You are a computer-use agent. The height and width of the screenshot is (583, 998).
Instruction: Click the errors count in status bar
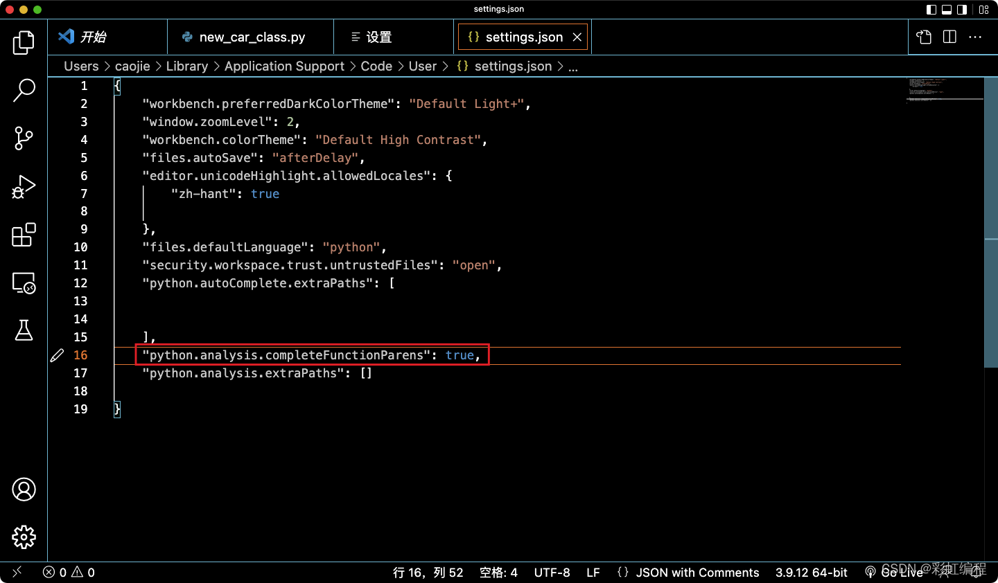pyautogui.click(x=55, y=573)
